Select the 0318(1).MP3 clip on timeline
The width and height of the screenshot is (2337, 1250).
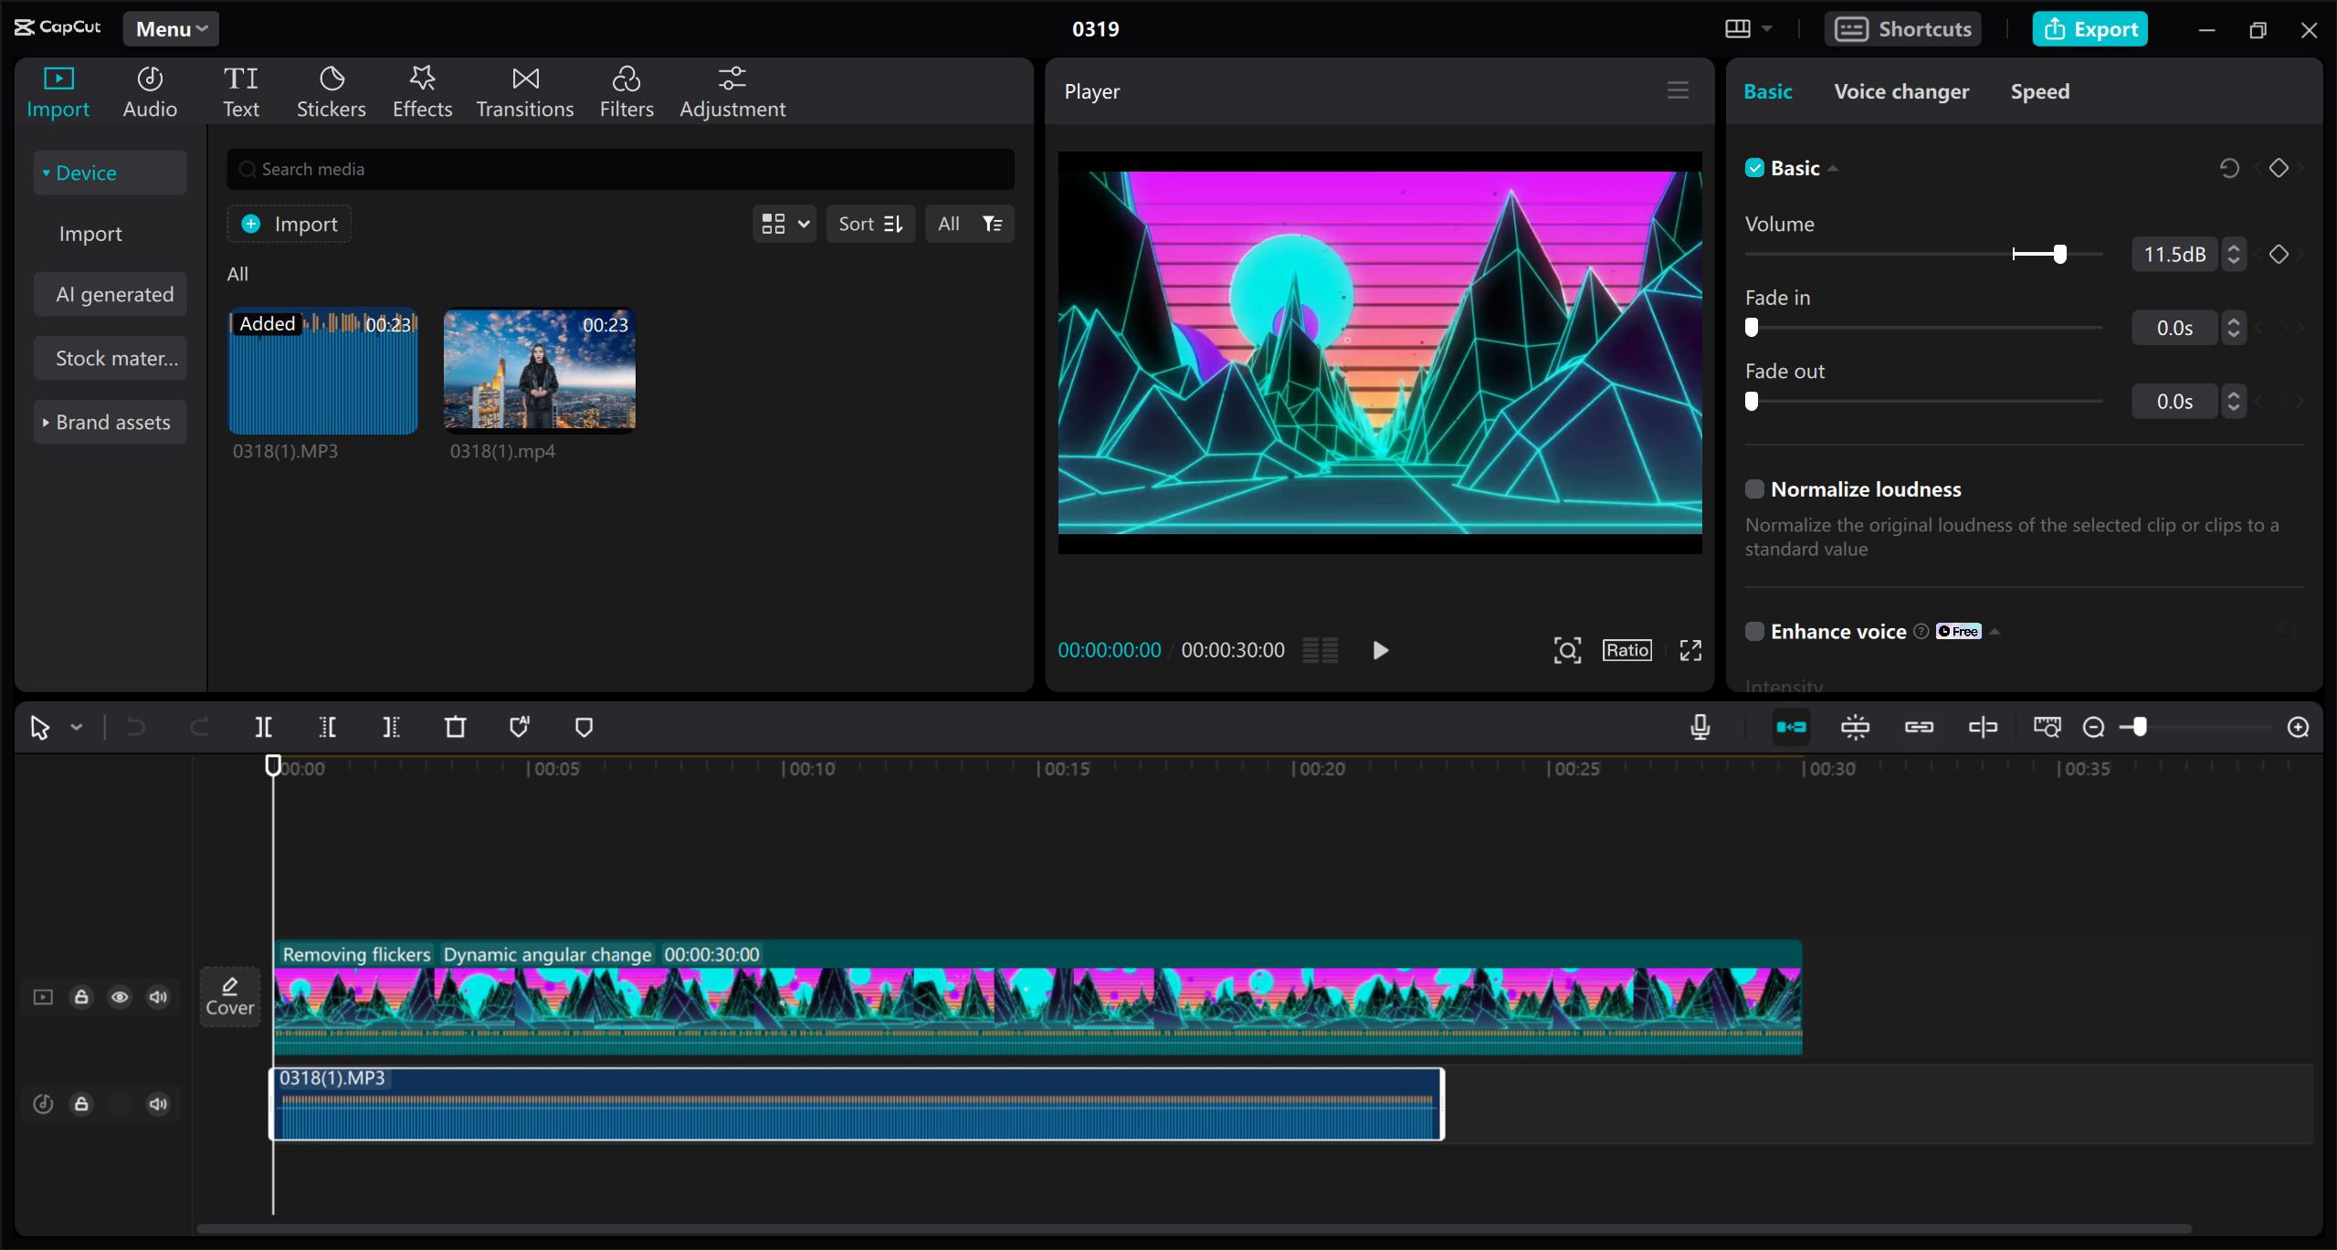pyautogui.click(x=857, y=1104)
